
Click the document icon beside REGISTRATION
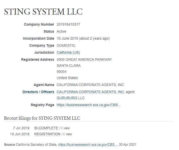tap(63, 134)
